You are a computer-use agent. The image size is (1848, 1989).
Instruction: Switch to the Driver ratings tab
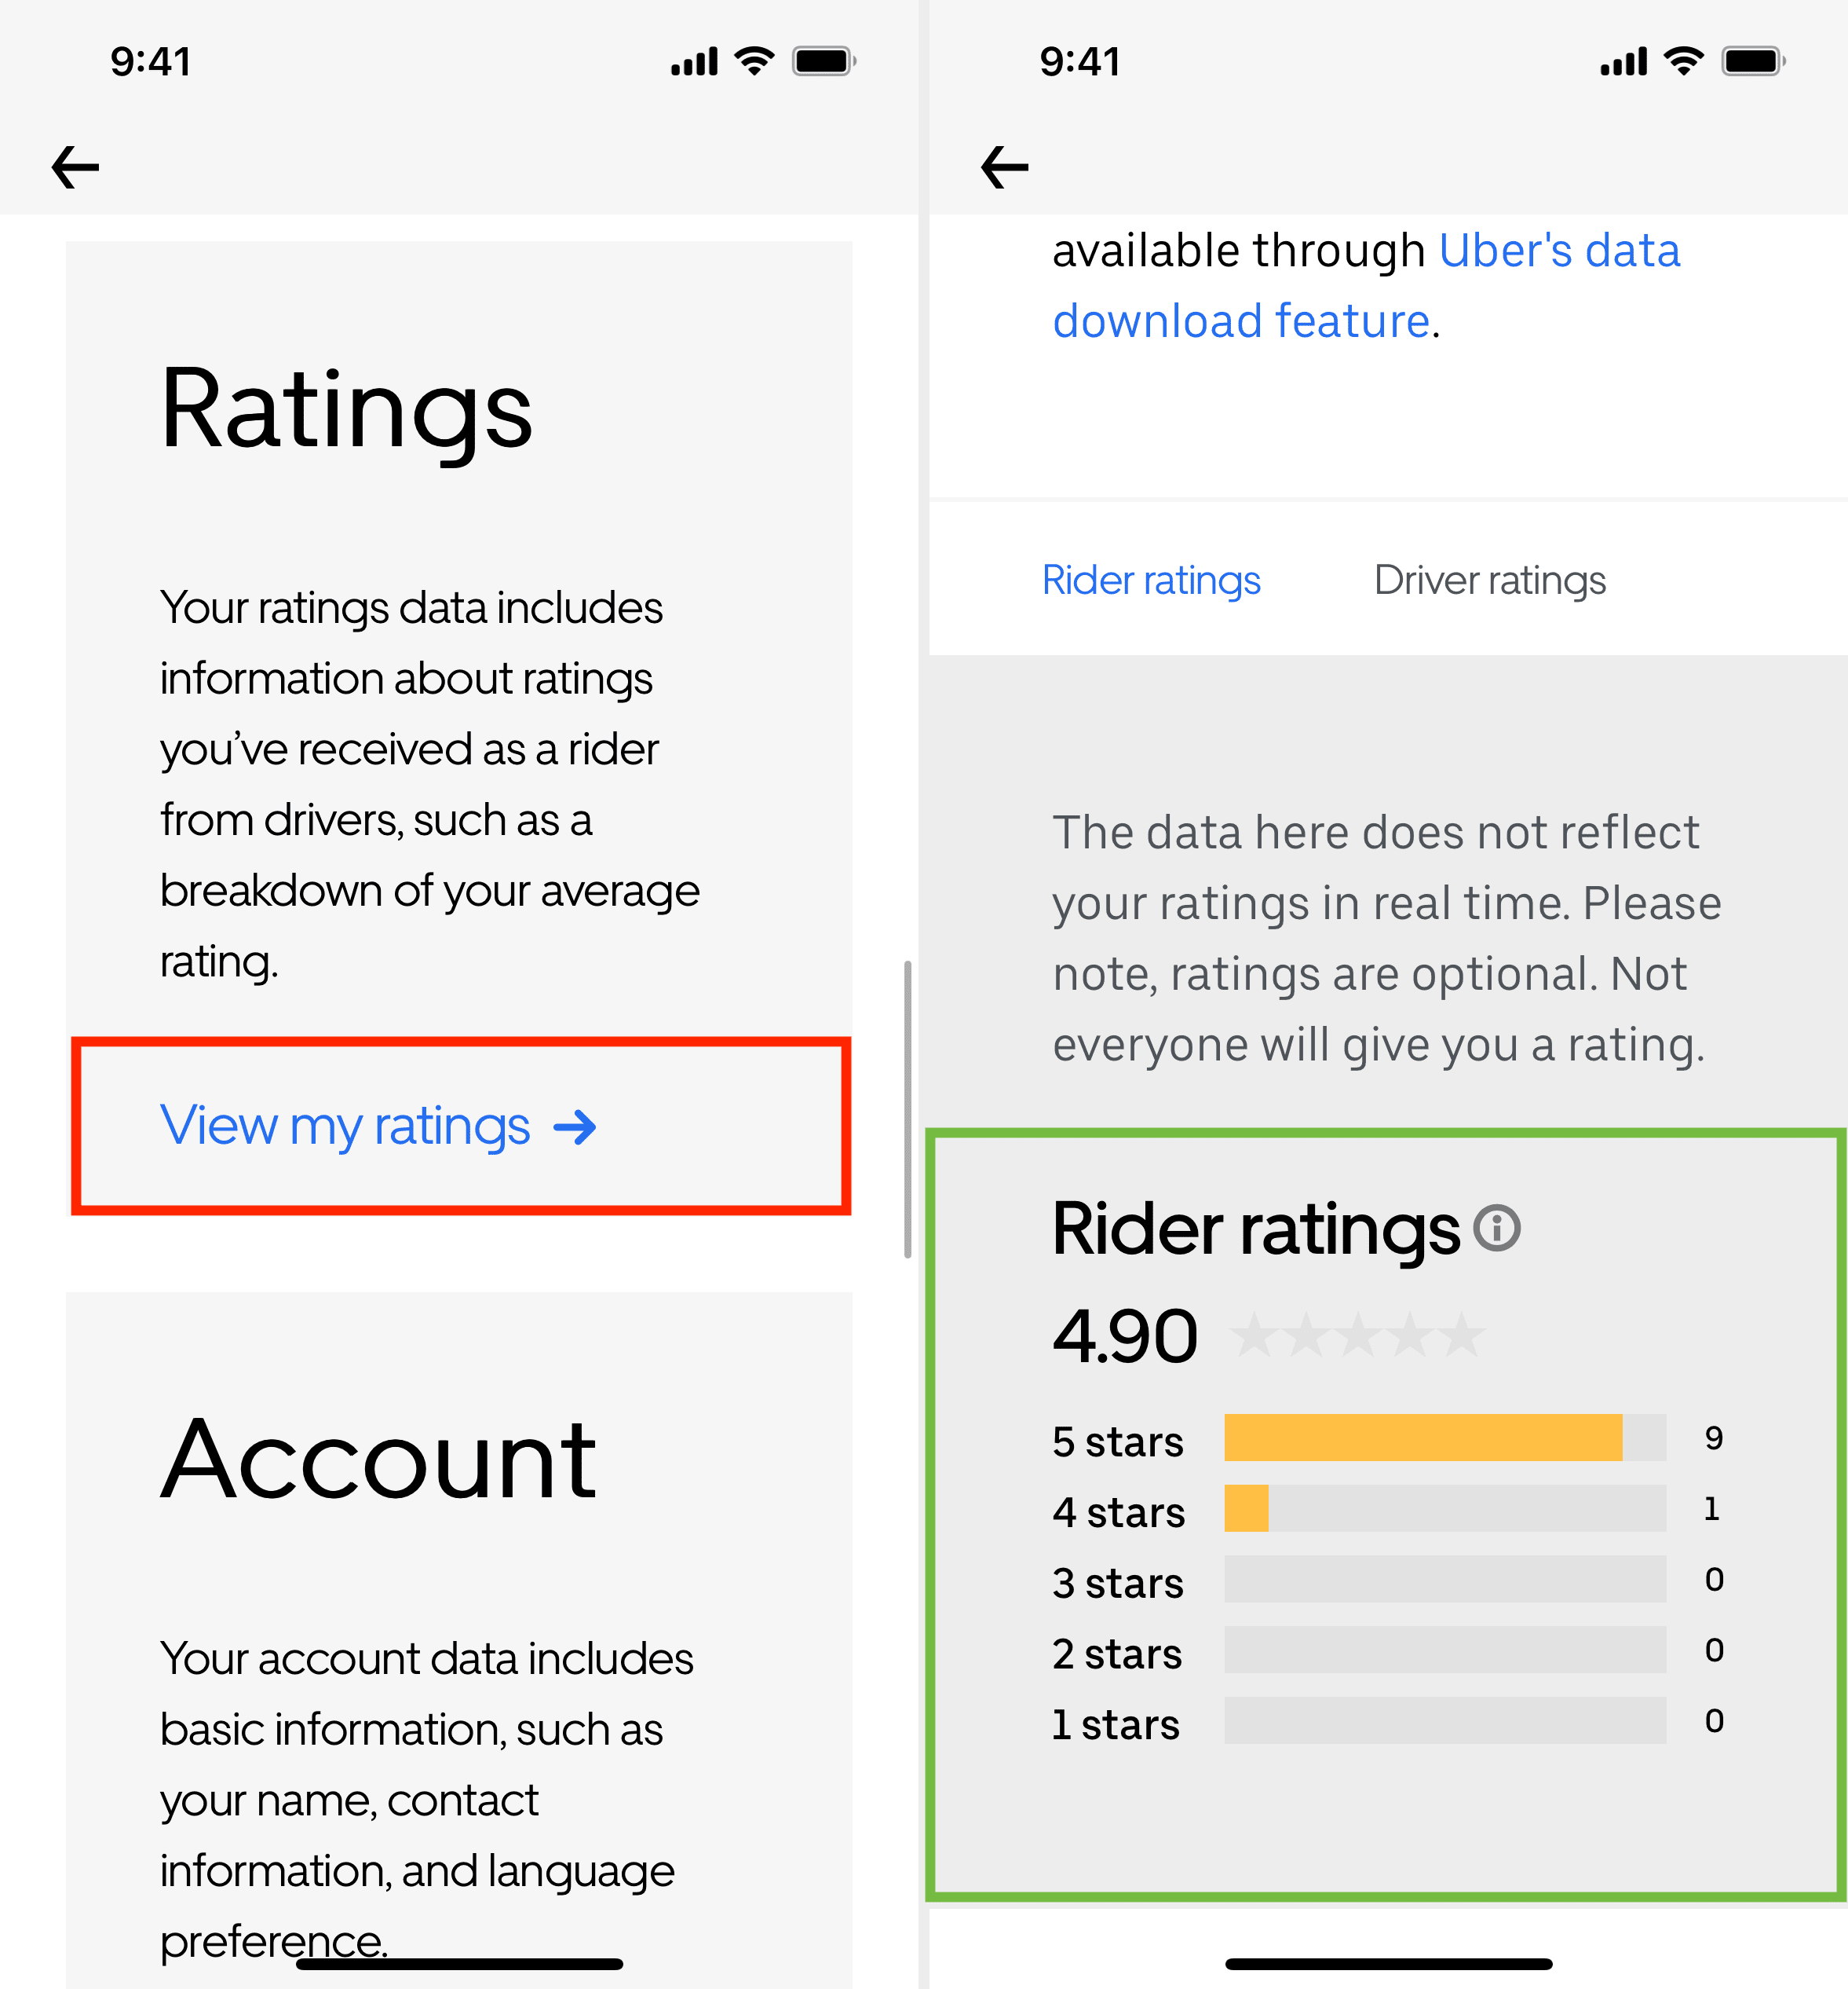(x=1490, y=581)
